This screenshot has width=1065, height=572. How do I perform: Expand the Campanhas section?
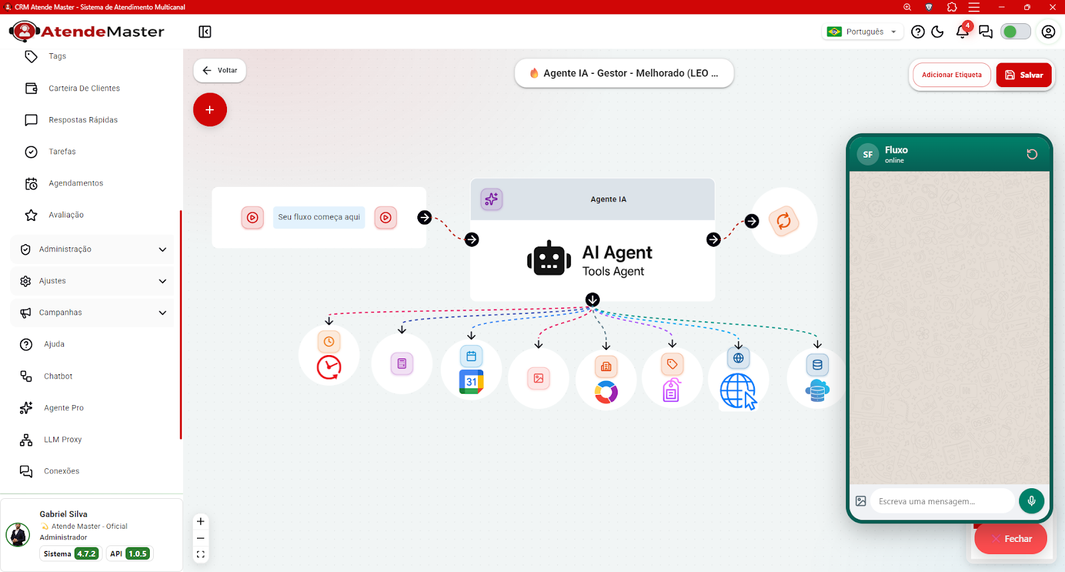coord(93,313)
